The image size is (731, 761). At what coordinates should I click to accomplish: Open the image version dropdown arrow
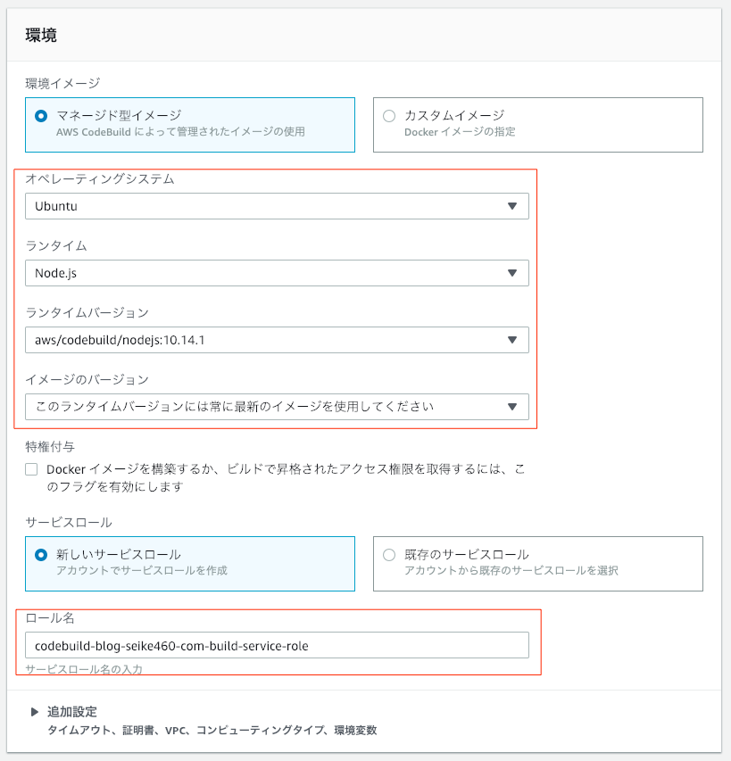514,407
